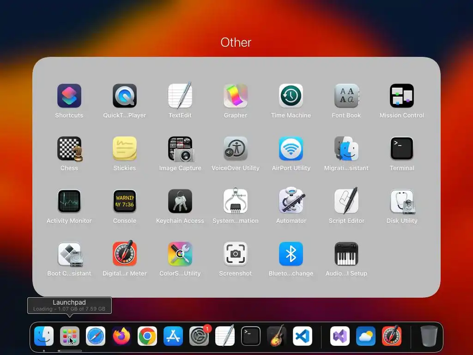Open the Trash in the Dock

coord(429,336)
